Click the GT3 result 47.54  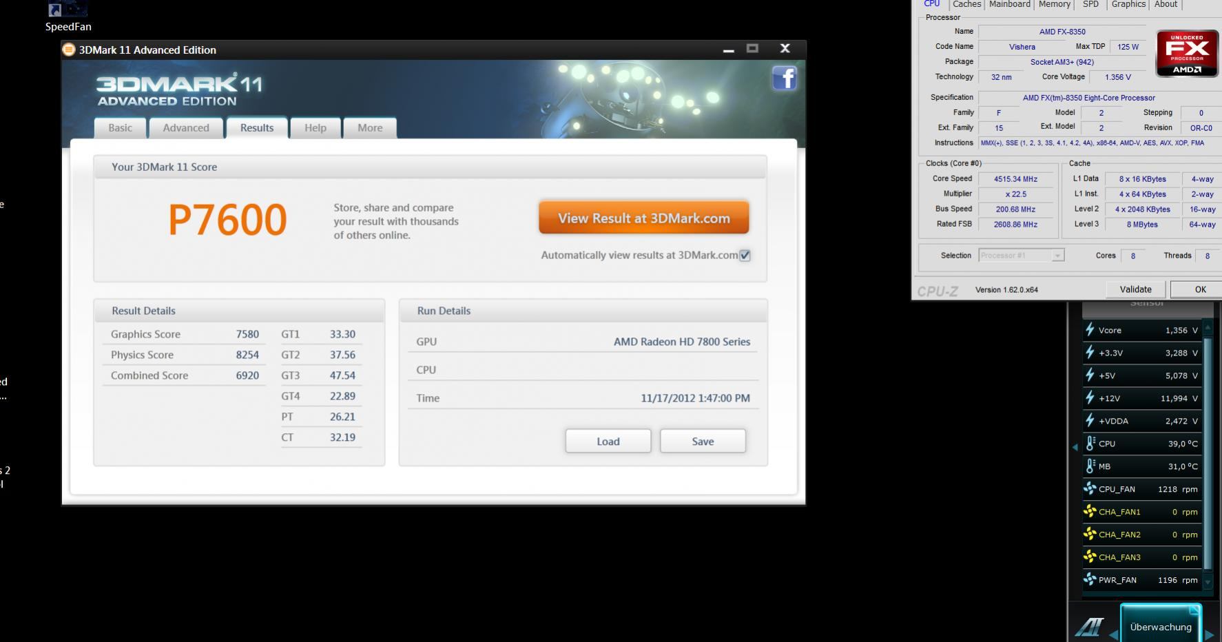click(x=342, y=375)
